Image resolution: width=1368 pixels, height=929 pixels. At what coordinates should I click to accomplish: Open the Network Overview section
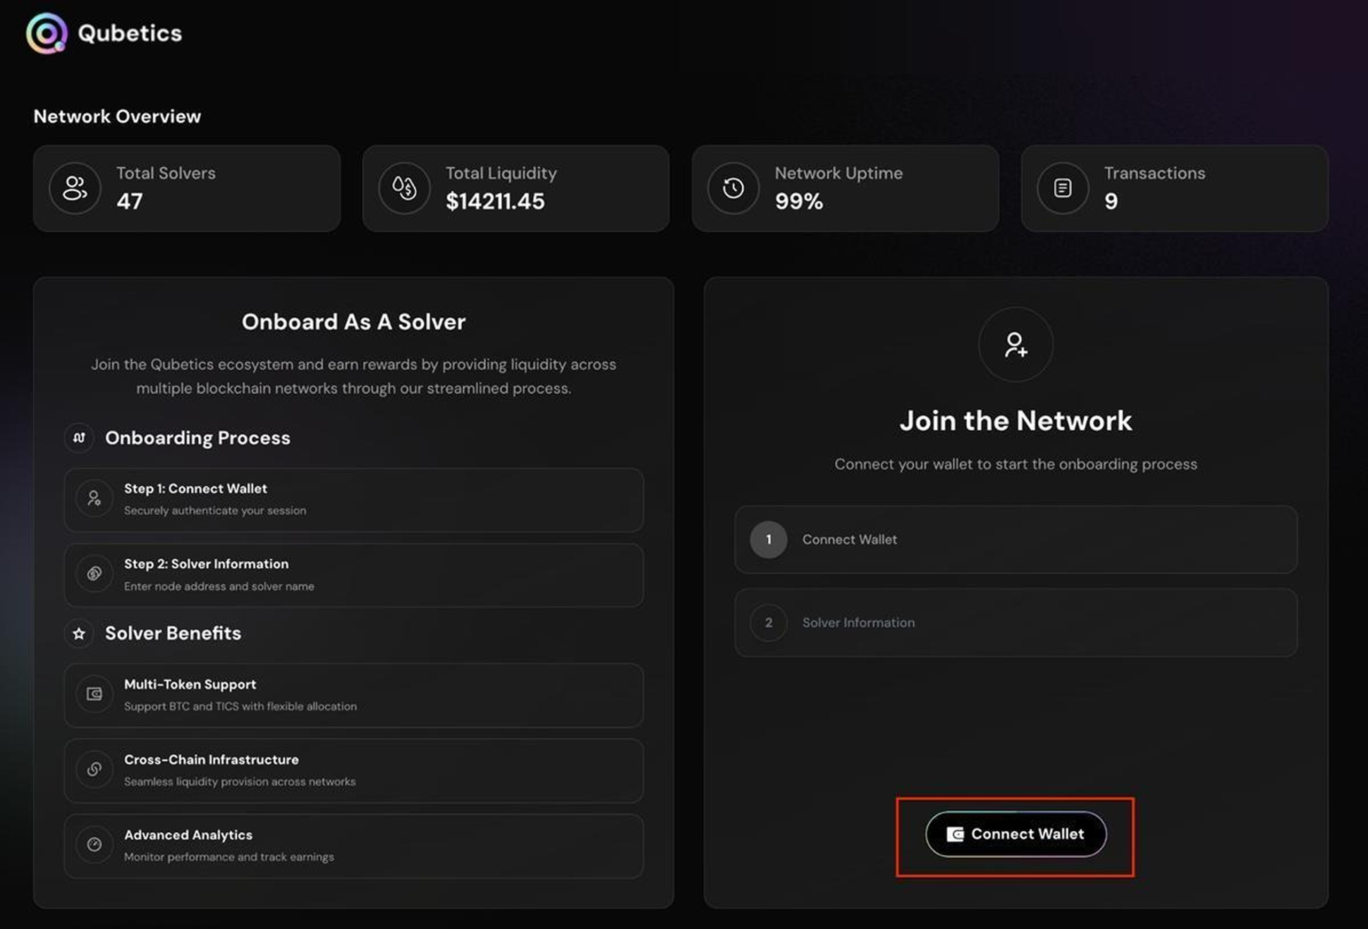pos(117,116)
